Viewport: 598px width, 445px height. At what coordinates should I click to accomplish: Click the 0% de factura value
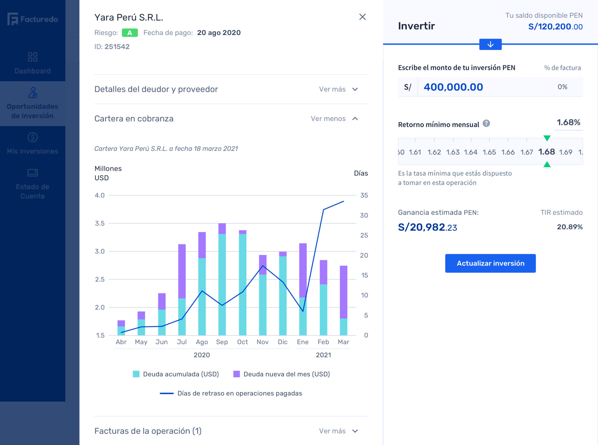562,87
